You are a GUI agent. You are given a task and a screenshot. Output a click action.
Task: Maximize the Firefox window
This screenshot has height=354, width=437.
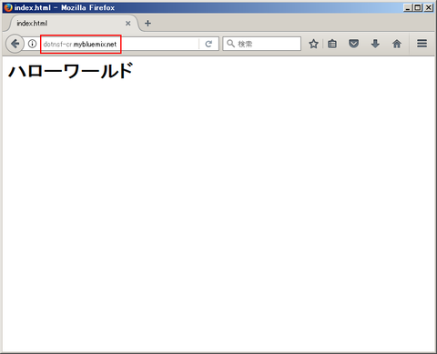click(x=418, y=7)
